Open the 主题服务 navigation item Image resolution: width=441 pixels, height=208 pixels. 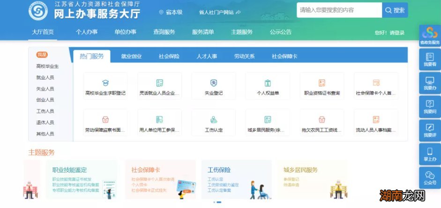click(242, 32)
